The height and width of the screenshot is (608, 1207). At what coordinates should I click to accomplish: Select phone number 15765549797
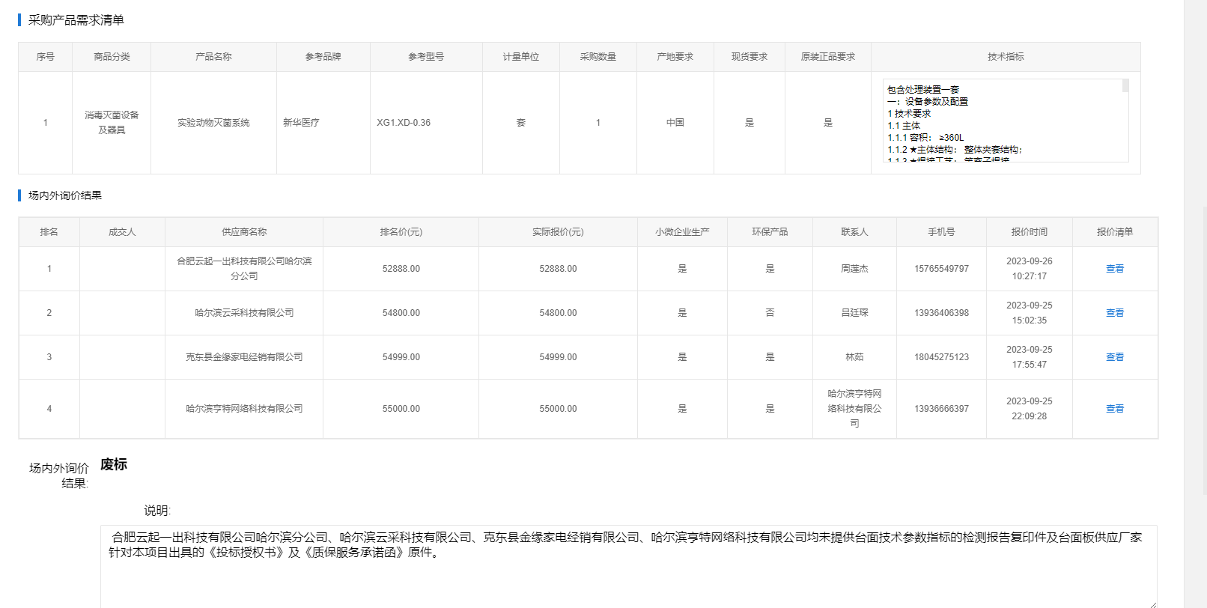pos(941,269)
